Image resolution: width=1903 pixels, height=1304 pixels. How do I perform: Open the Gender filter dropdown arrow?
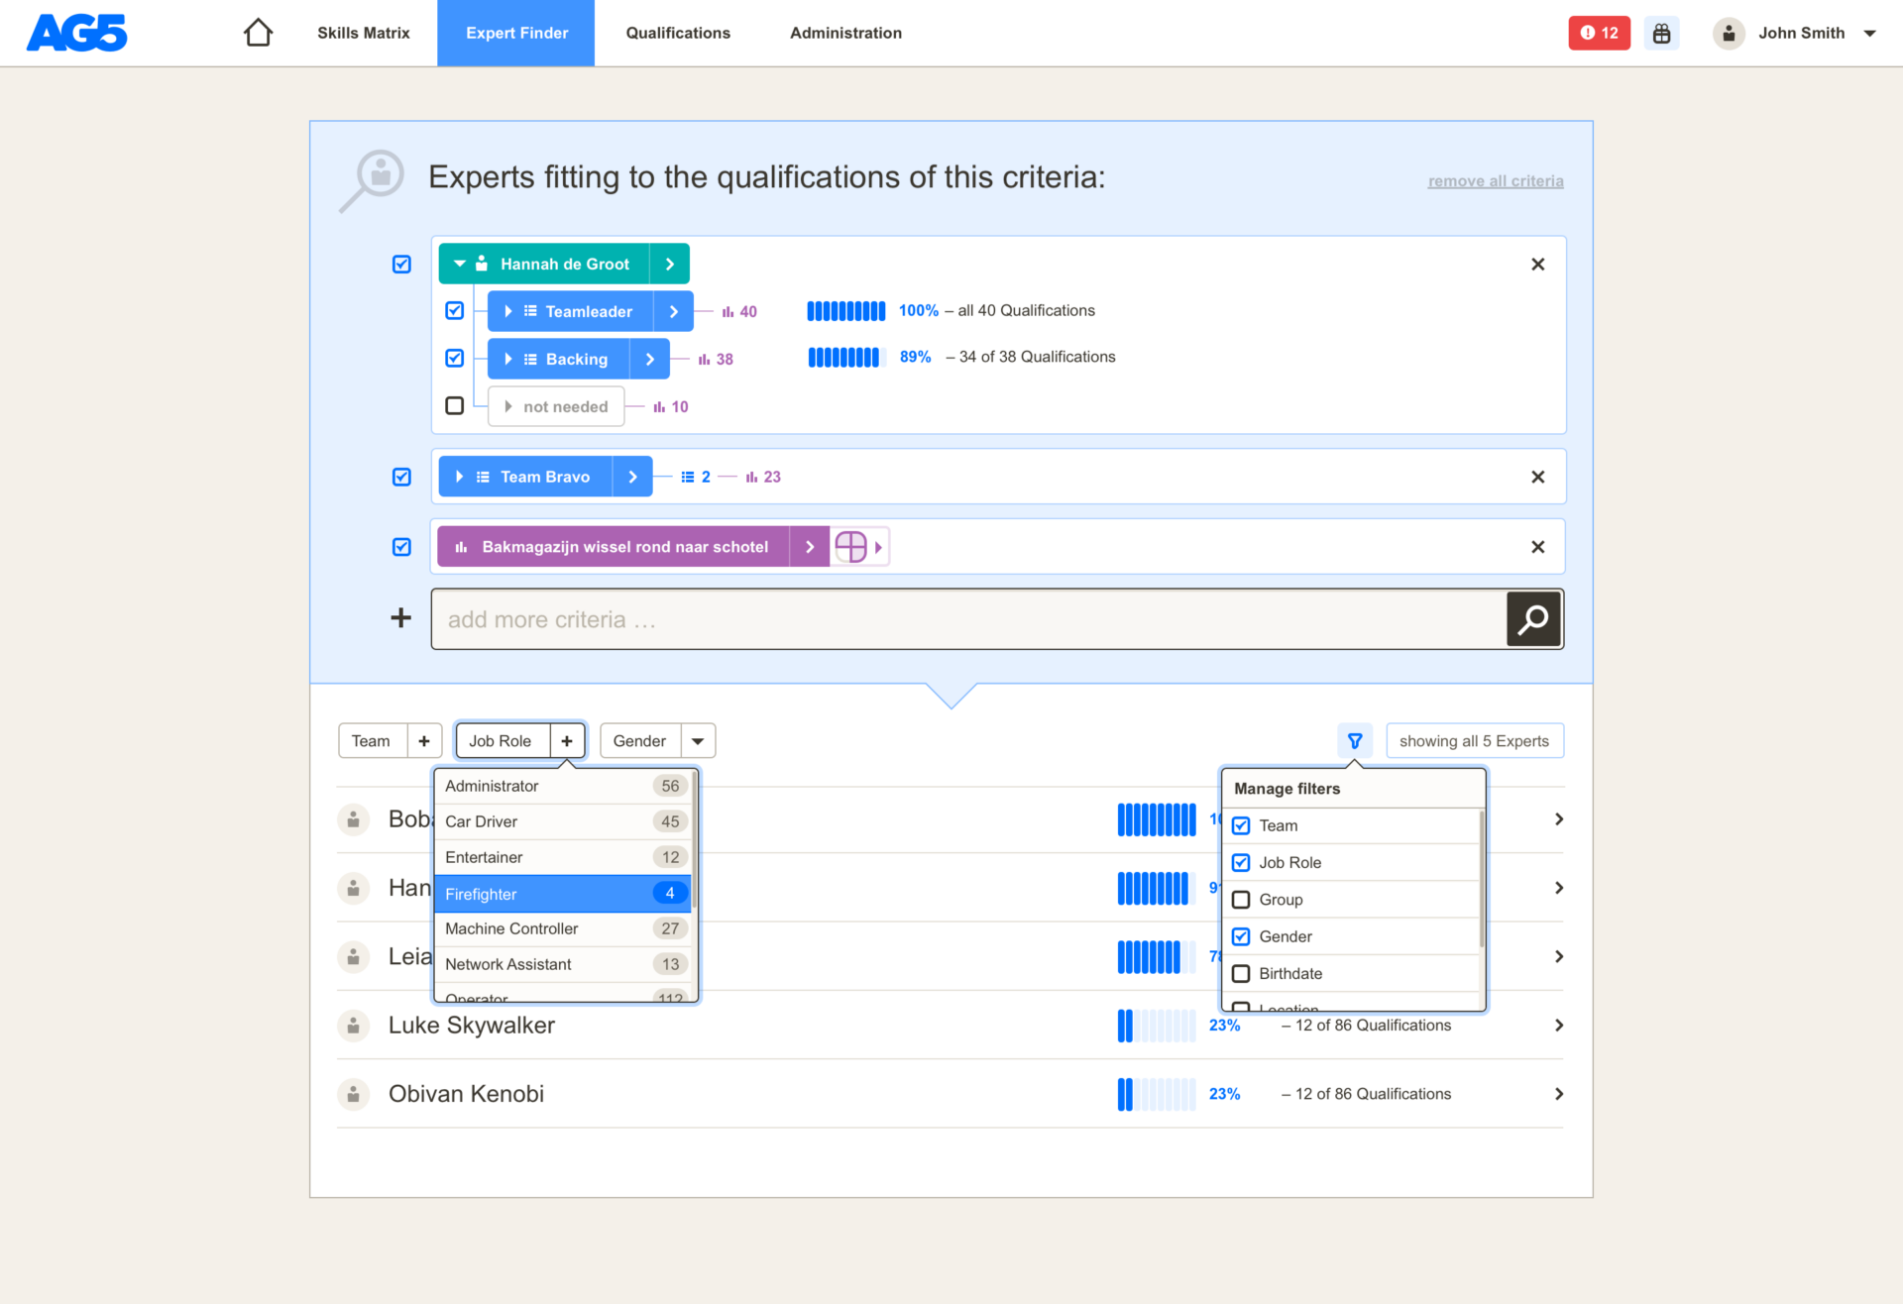(698, 741)
